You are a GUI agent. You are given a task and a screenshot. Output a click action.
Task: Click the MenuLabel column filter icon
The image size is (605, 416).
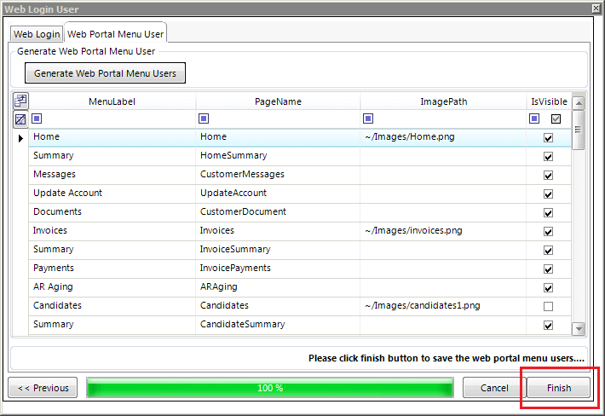click(x=37, y=118)
